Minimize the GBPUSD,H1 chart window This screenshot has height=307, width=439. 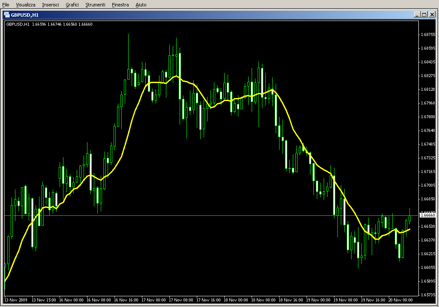[417, 15]
